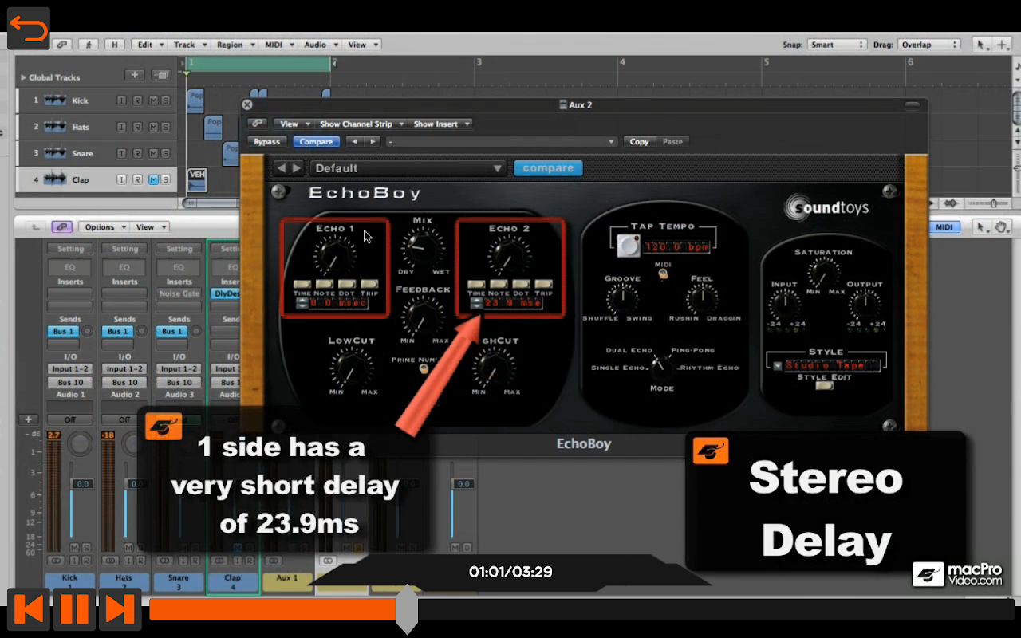Screen dimensions: 1021x638
Task: Toggle the Catch playhead running-man icon
Action: tap(89, 45)
